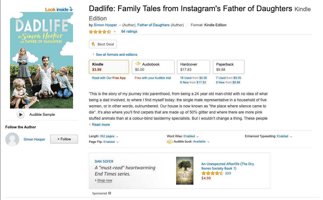
Task: Open the Dadlife book cover image
Action: coord(42,60)
